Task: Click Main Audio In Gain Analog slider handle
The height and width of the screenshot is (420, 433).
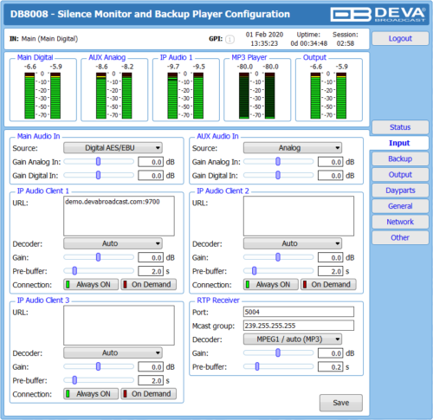Action: (x=98, y=161)
